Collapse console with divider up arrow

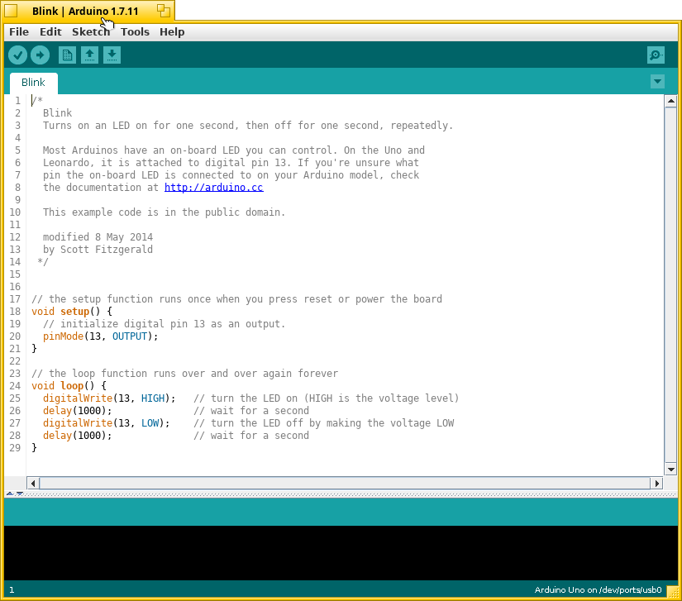pos(10,494)
